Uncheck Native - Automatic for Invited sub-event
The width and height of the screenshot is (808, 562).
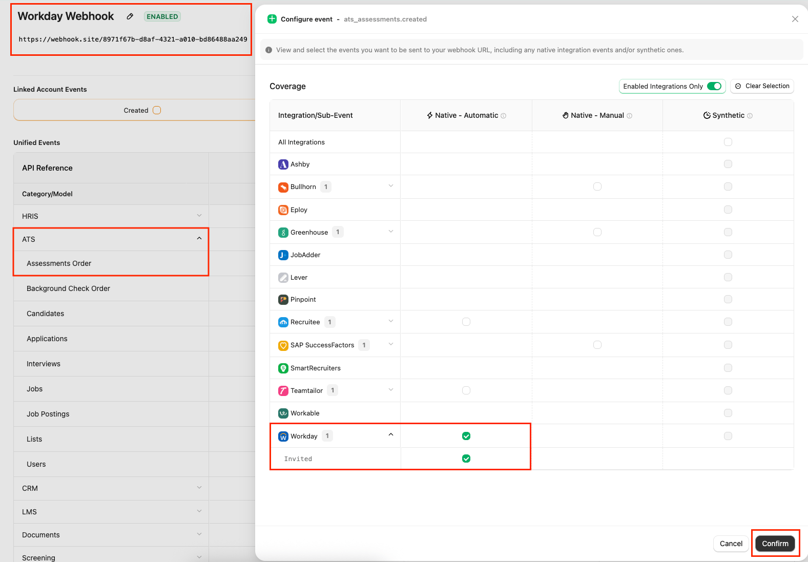(466, 459)
